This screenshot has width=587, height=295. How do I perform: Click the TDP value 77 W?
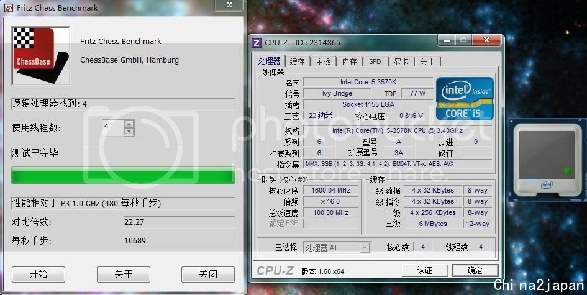click(x=417, y=93)
